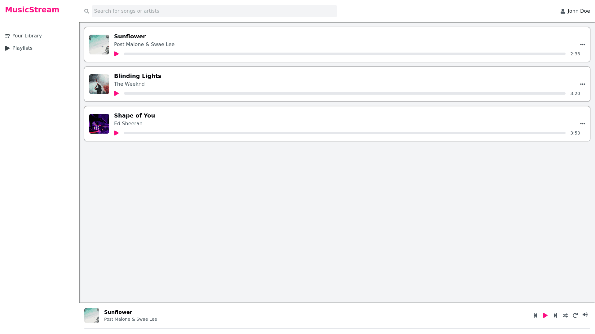Screen dimensions: 595x334
Task: Seek within the Blinding Lights progress bar
Action: [345, 93]
